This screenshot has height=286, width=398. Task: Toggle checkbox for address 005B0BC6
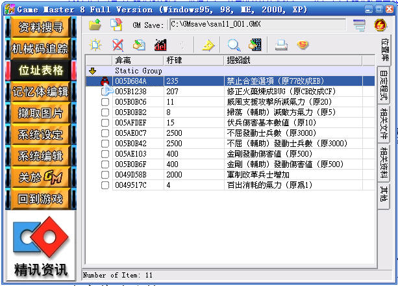coord(105,102)
